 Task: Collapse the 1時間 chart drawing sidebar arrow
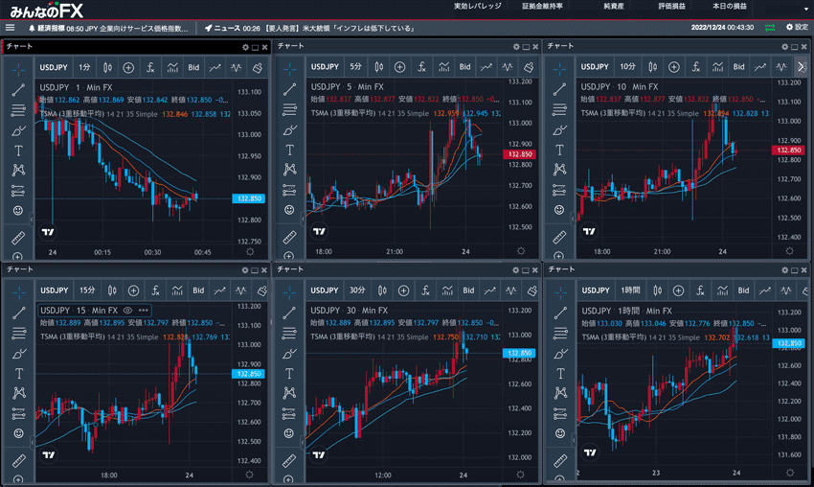pos(573,441)
